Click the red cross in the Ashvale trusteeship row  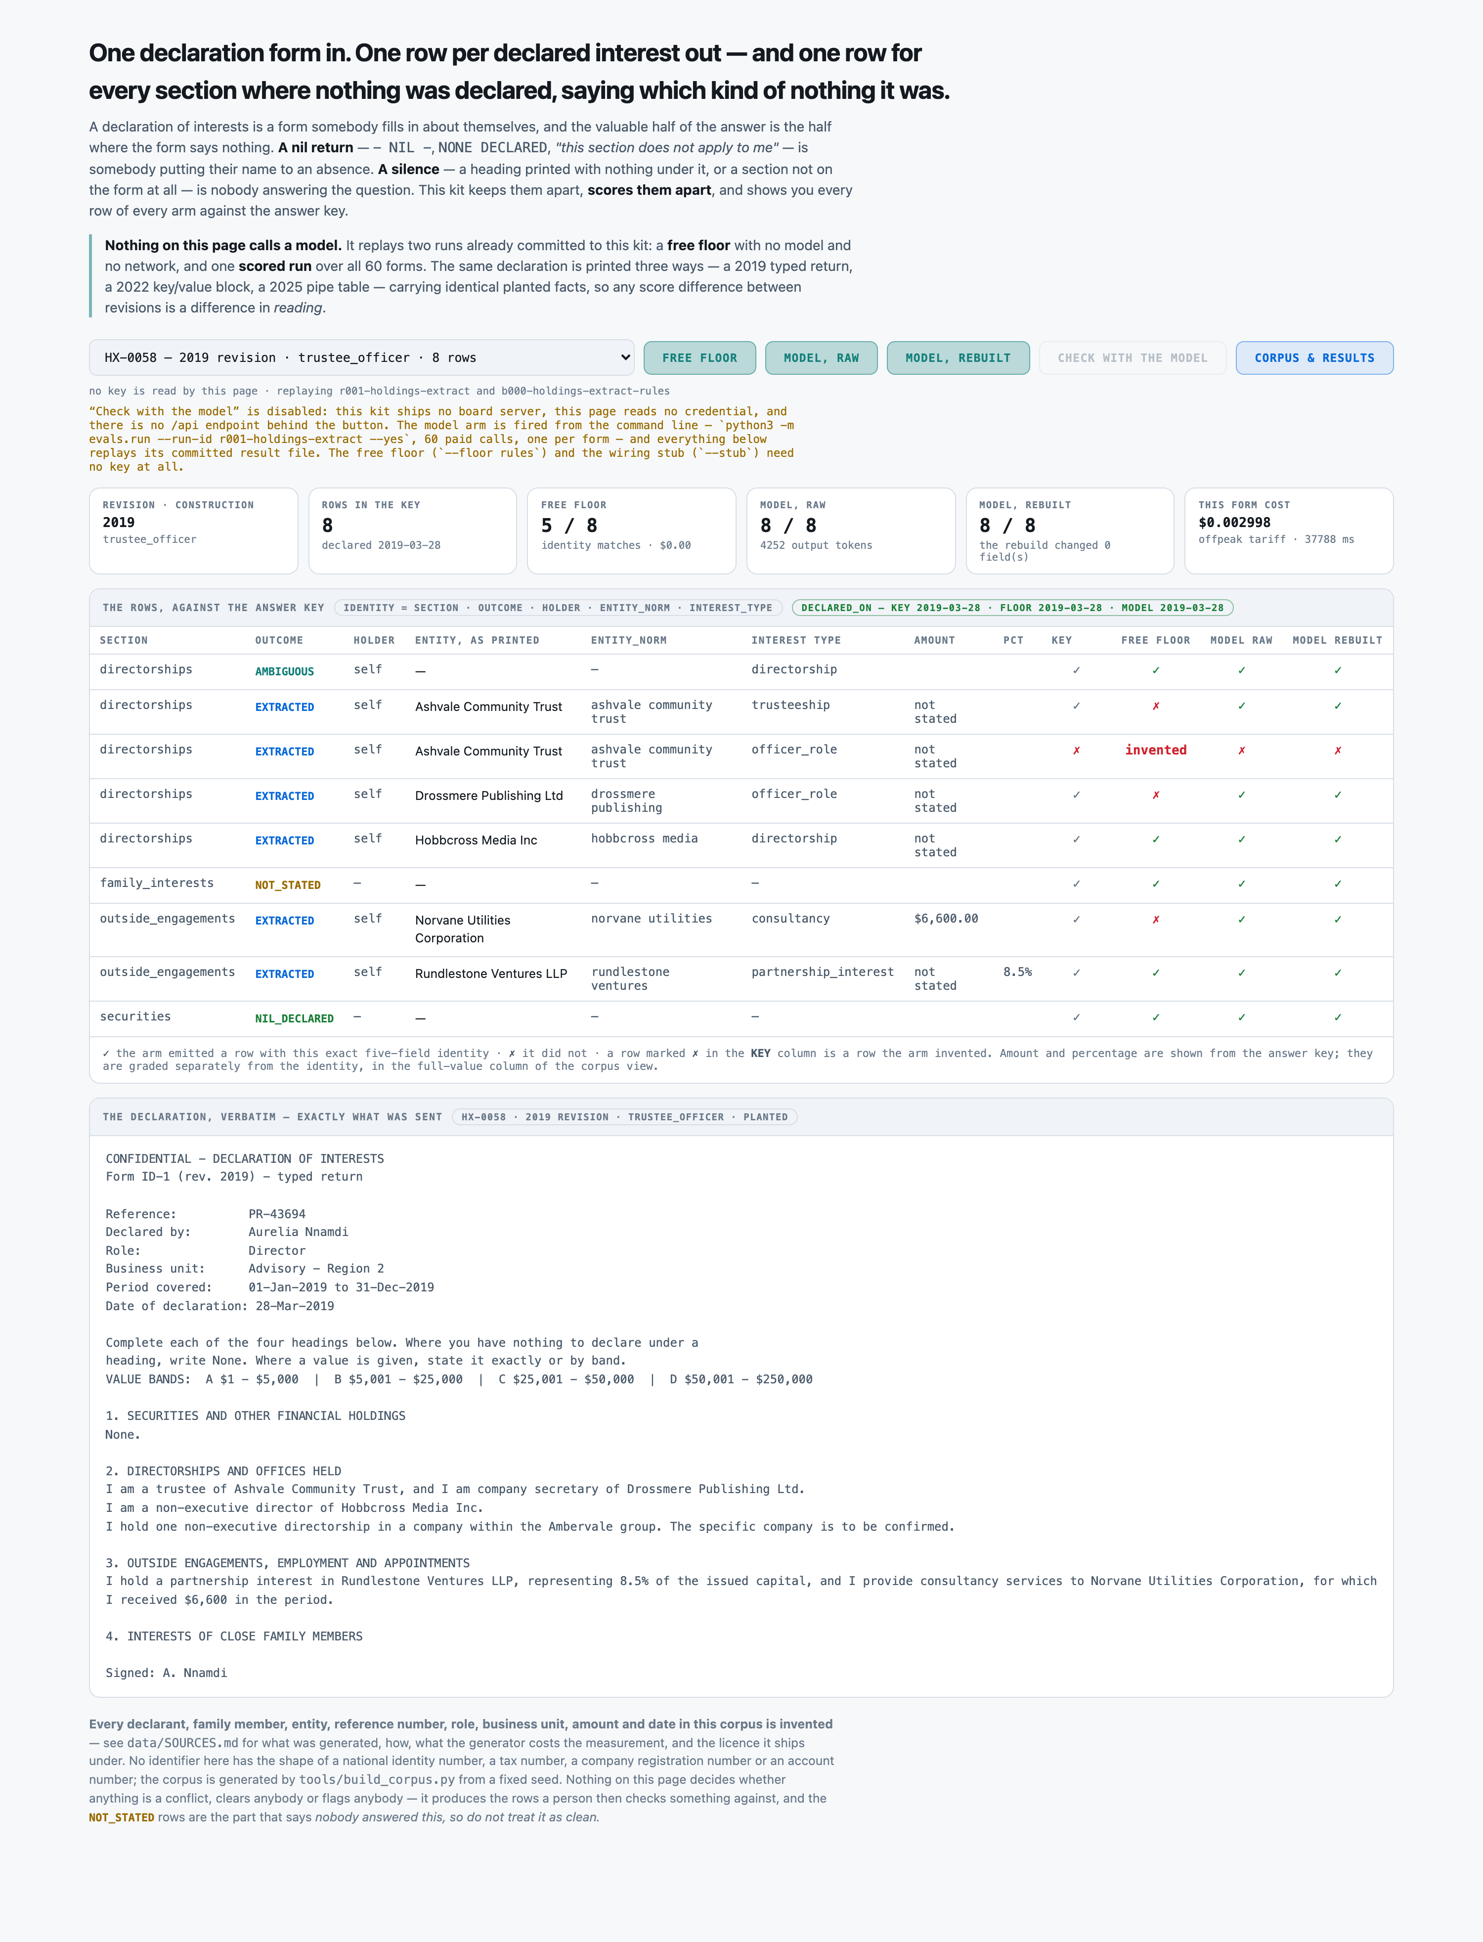[x=1156, y=706]
